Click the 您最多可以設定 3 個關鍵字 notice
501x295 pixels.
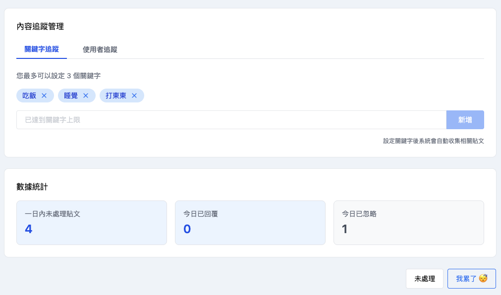click(58, 76)
